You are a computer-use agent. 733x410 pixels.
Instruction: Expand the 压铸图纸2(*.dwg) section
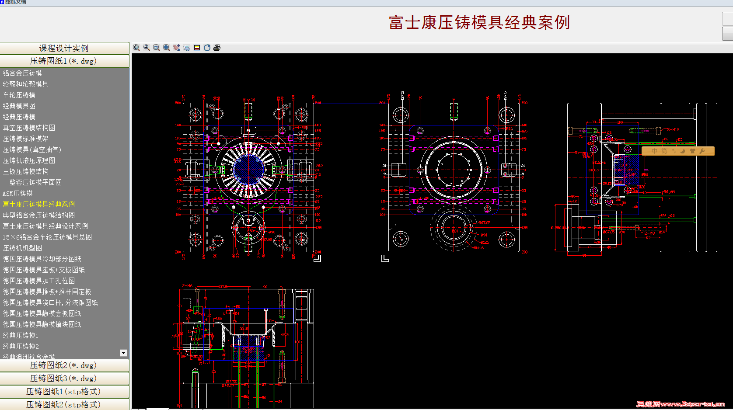pyautogui.click(x=64, y=365)
